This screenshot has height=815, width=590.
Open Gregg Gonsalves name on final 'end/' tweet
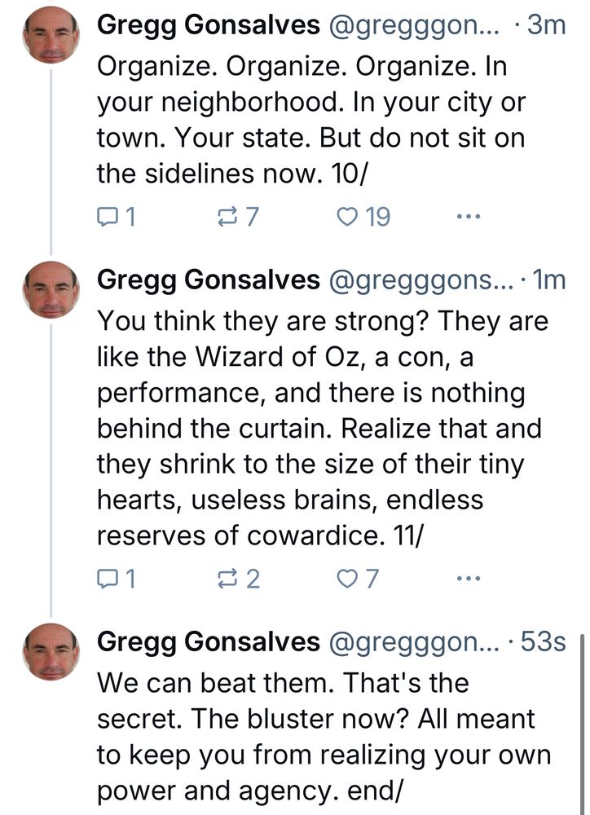pyautogui.click(x=209, y=642)
